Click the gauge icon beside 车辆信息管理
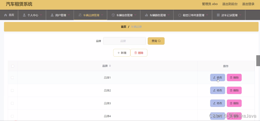The image size is (260, 121). click(x=113, y=15)
